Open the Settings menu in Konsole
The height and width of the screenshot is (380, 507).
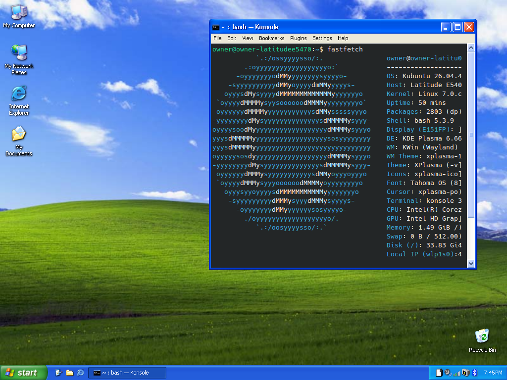322,38
